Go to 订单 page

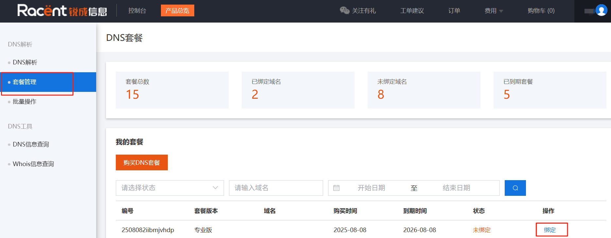click(454, 11)
